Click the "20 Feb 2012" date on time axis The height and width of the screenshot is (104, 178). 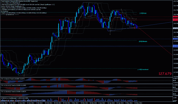click(x=58, y=103)
